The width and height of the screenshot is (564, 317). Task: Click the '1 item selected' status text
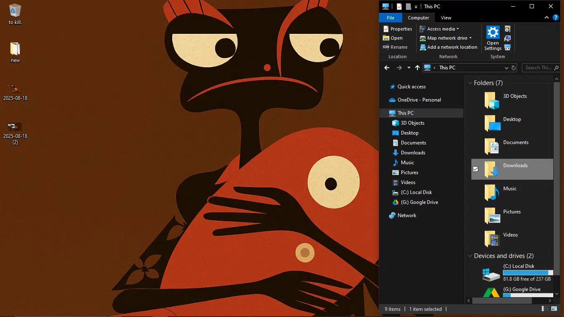tap(425, 309)
